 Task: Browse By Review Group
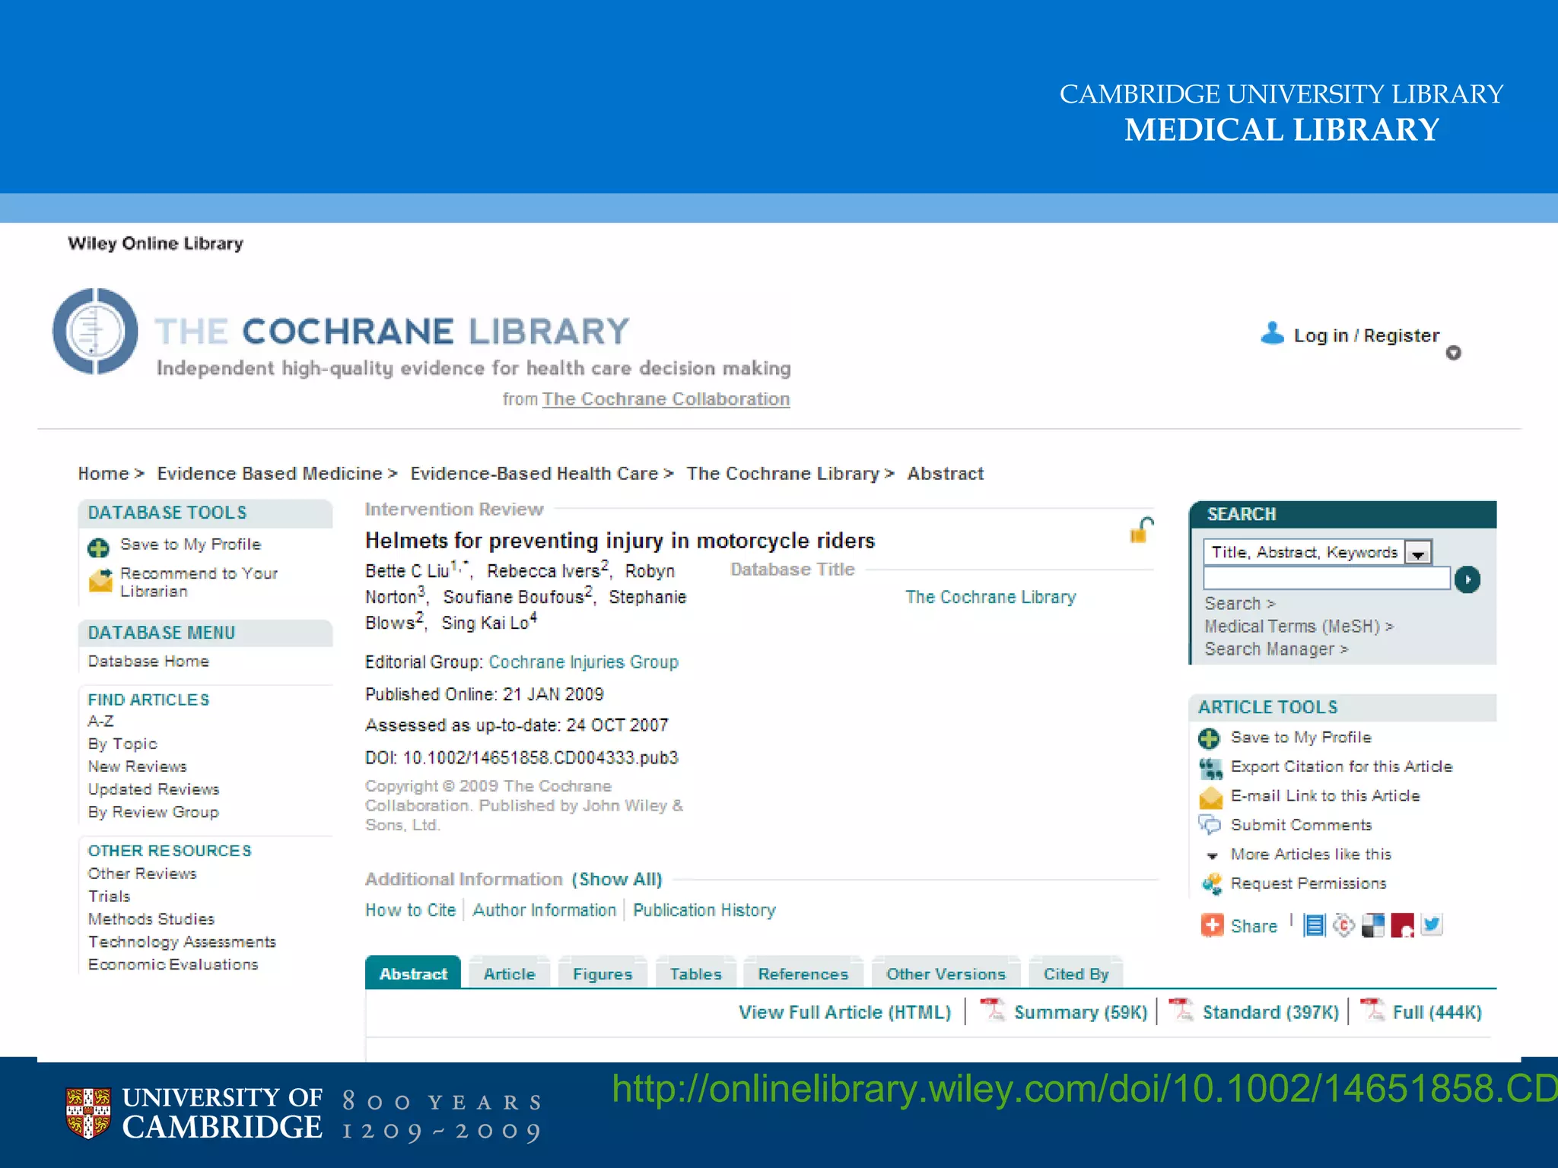tap(153, 812)
